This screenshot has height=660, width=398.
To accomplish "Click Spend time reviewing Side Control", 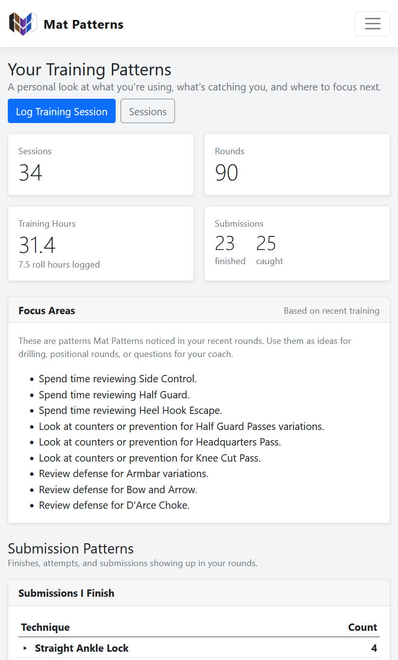I will click(x=118, y=379).
